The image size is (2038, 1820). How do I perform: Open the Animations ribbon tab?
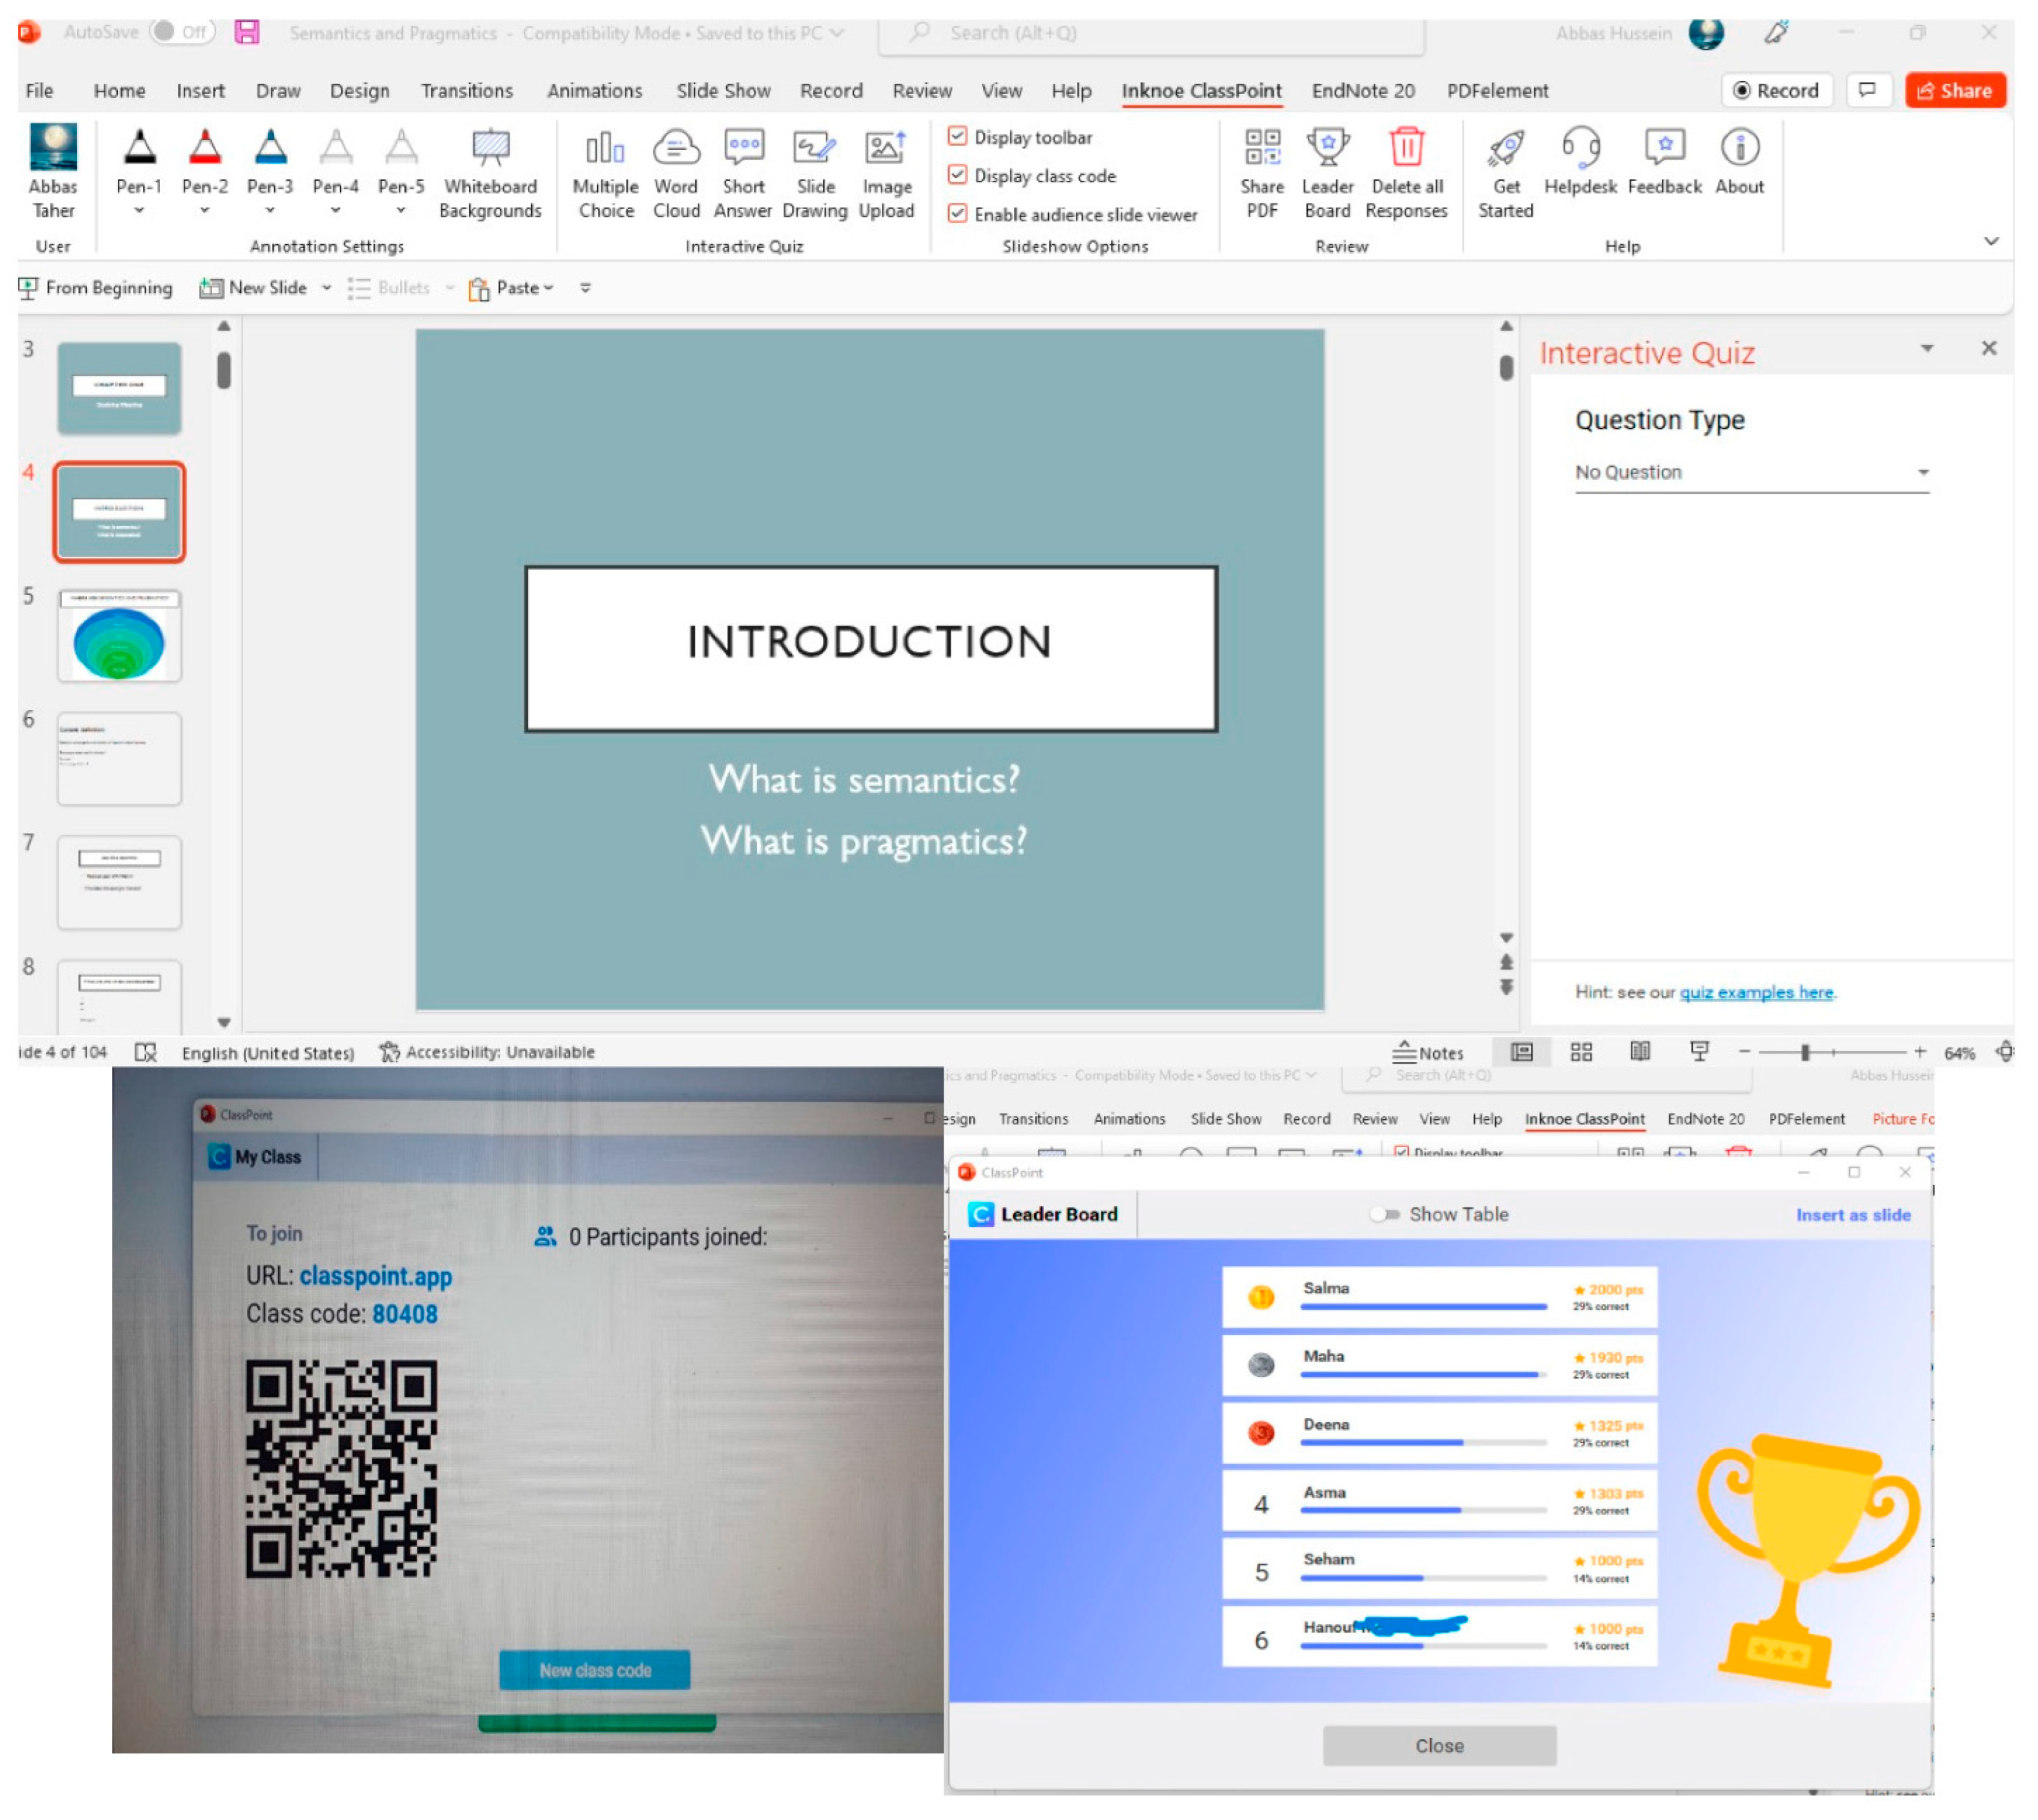[x=594, y=91]
